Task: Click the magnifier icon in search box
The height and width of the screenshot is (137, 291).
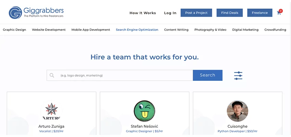Action: pyautogui.click(x=52, y=75)
